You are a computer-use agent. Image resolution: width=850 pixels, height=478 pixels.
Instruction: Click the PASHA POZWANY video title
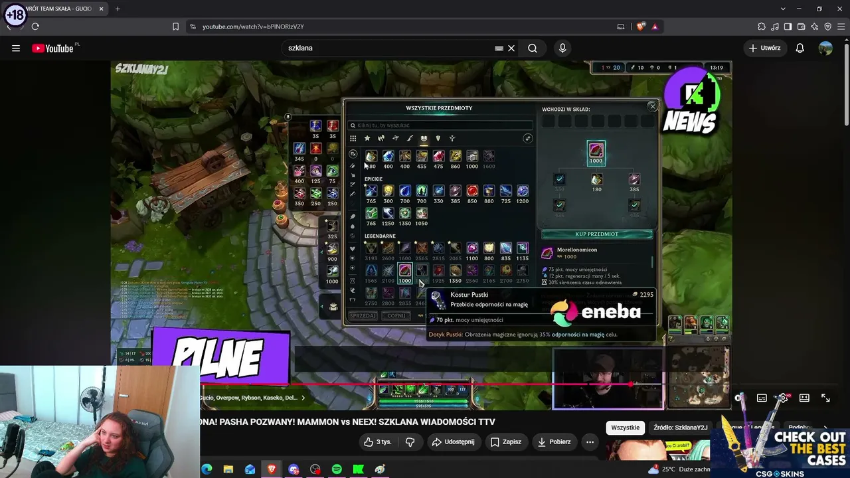tap(348, 422)
